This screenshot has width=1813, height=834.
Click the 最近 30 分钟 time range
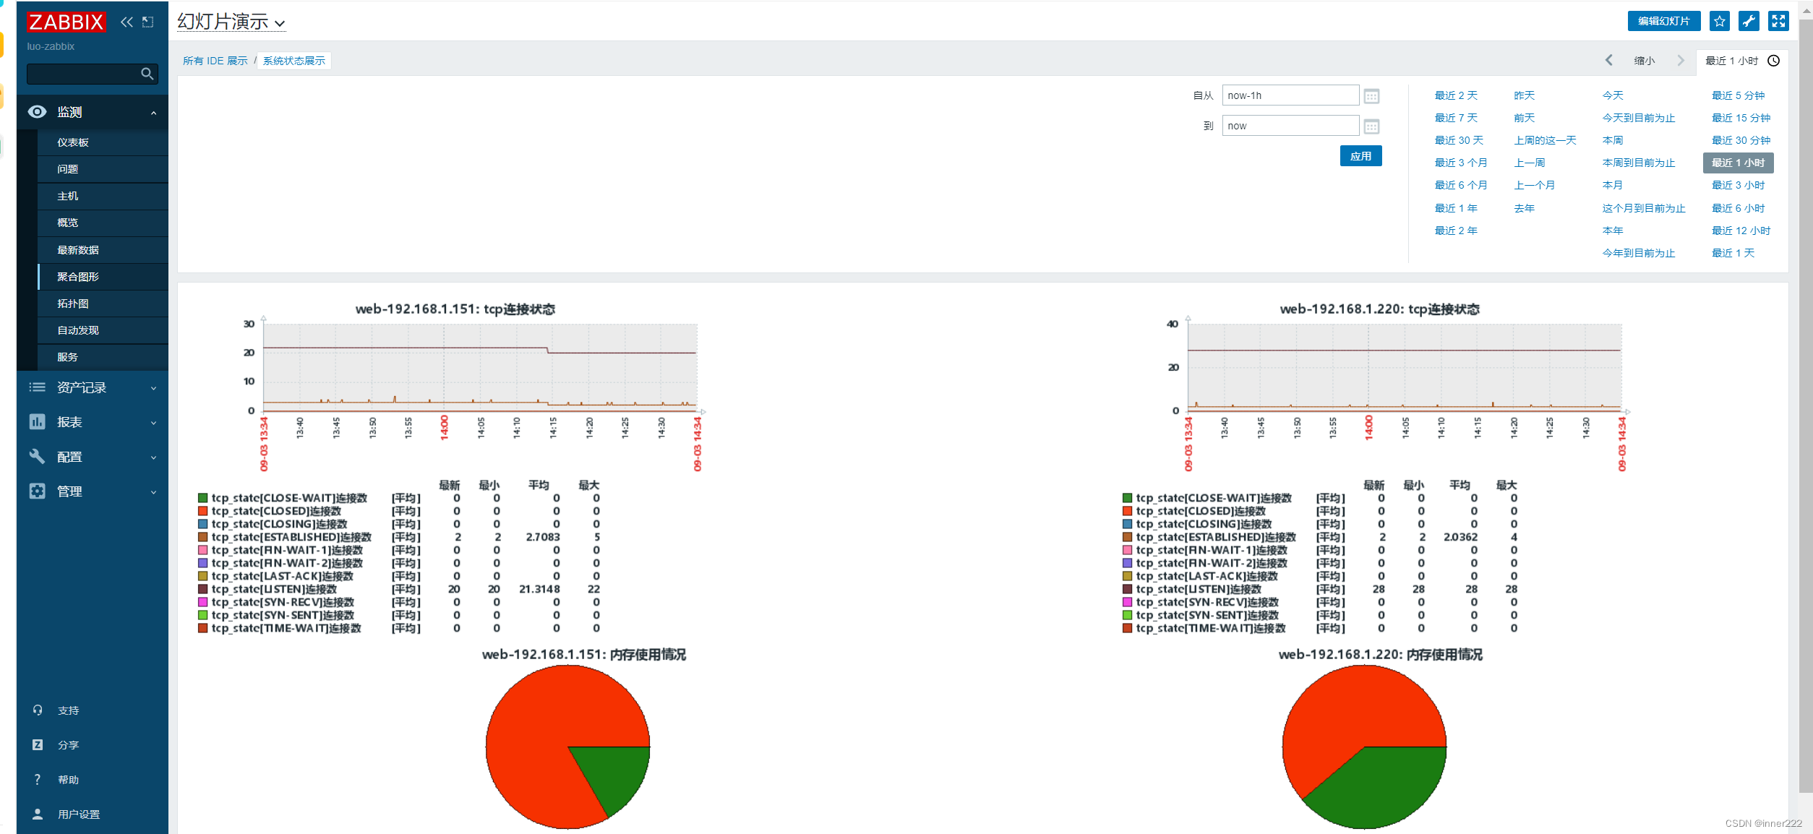1741,140
